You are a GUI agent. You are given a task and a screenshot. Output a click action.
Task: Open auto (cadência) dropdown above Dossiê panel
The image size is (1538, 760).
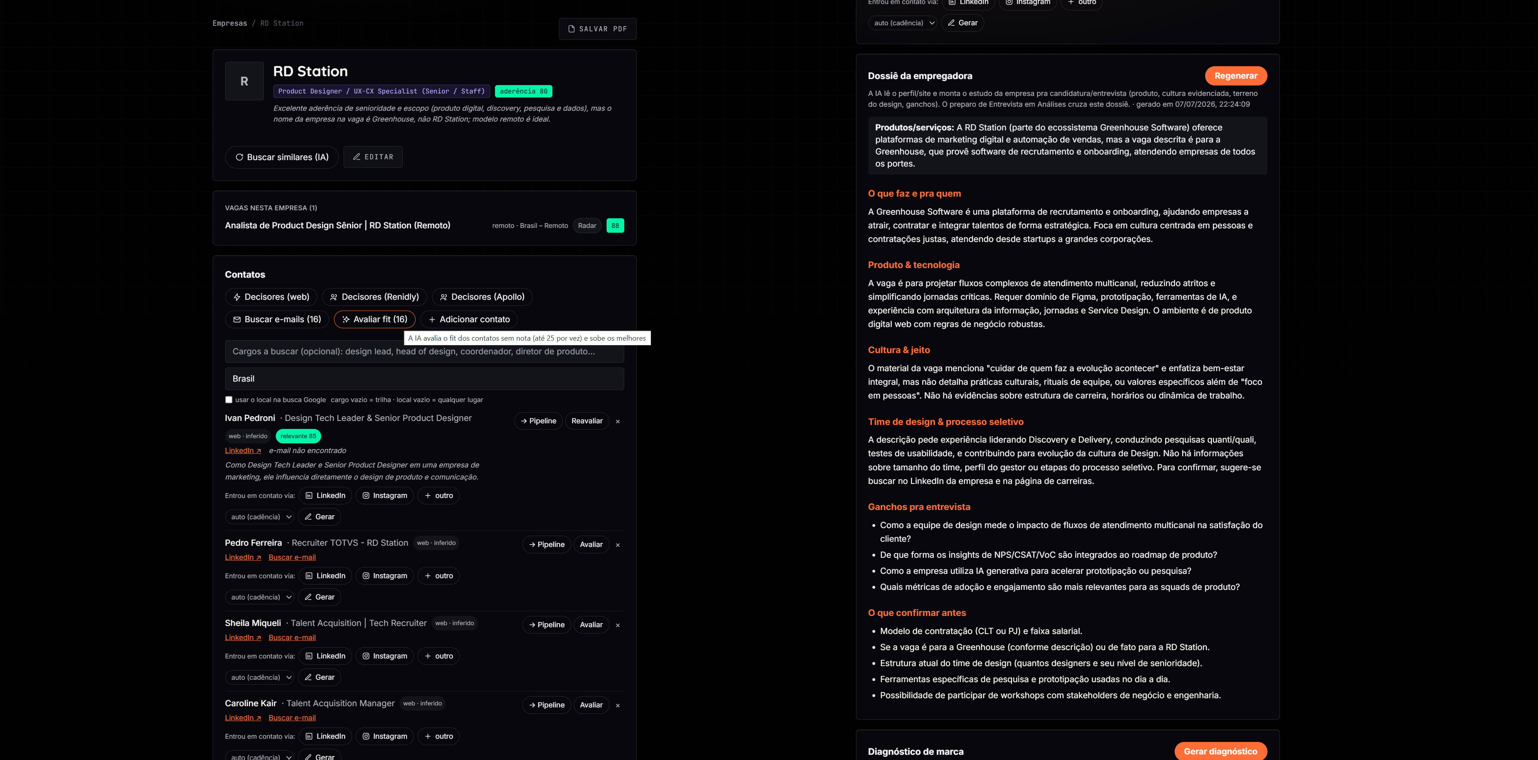(x=903, y=23)
